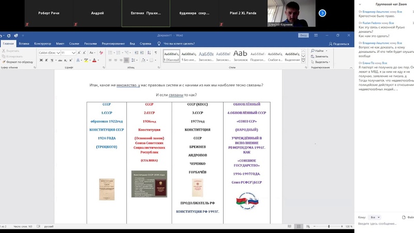
Task: Click the bulleted list icon
Action: click(x=111, y=53)
